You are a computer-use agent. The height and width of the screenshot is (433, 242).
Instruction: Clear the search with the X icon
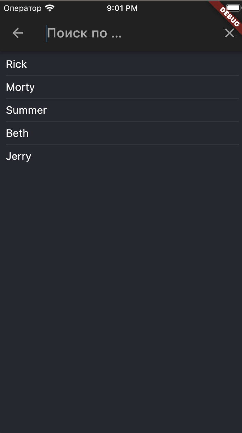(229, 33)
